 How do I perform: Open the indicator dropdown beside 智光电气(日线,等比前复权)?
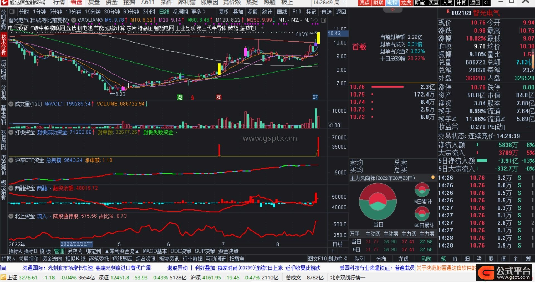(x=74, y=20)
